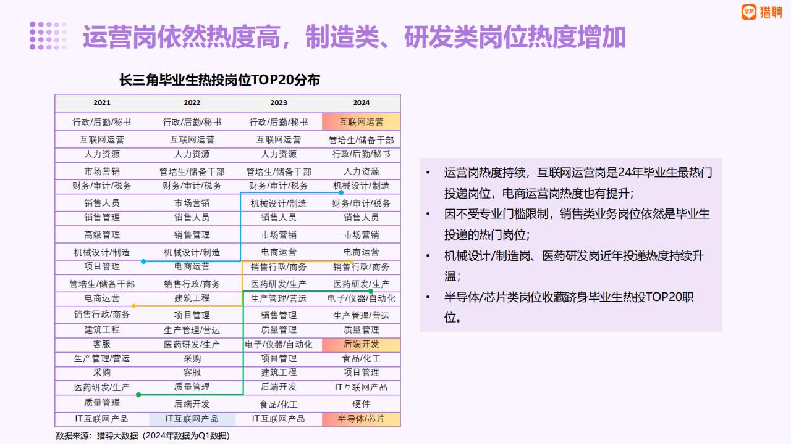The image size is (791, 444).
Task: Click 建筑工程 in the 2022 column
Action: 192,298
